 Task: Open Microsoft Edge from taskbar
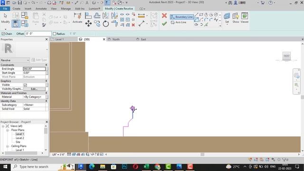(92, 167)
